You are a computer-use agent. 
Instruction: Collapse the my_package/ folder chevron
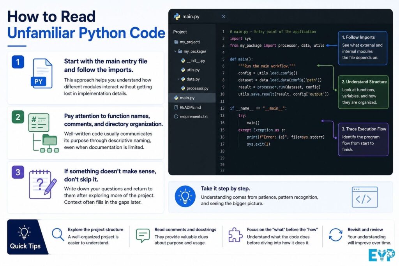point(175,51)
